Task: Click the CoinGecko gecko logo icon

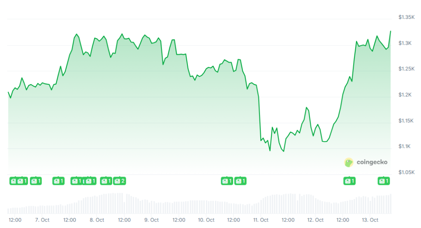Action: pos(349,163)
